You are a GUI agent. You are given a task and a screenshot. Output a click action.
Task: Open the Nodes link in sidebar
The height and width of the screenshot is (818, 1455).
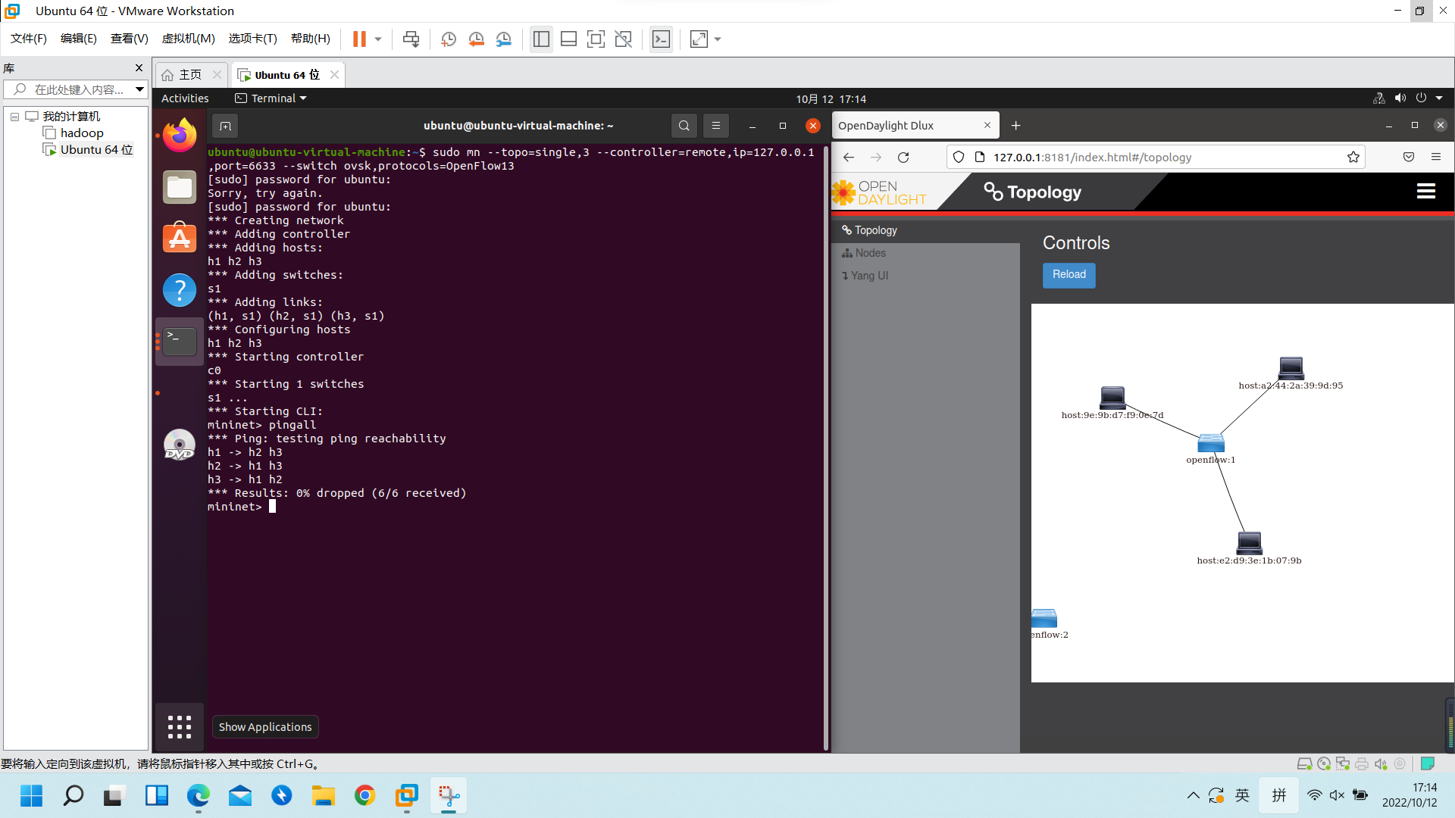pyautogui.click(x=870, y=253)
